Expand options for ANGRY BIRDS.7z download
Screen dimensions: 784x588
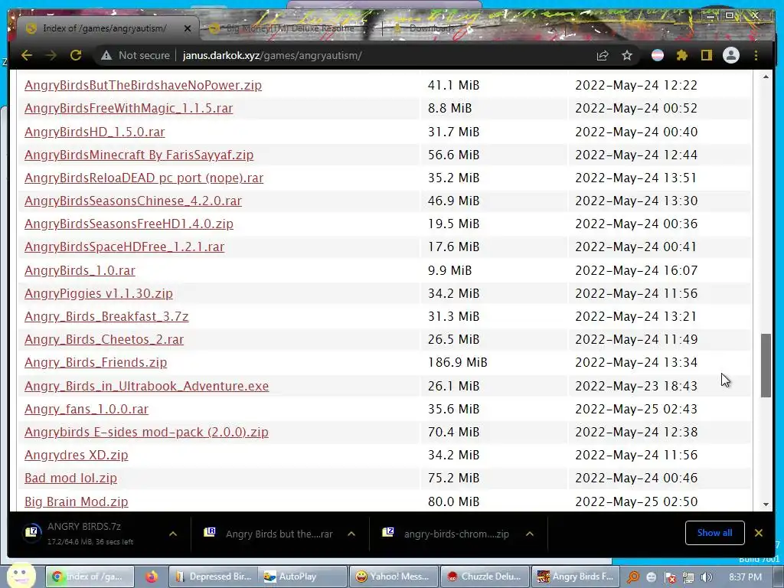point(173,534)
